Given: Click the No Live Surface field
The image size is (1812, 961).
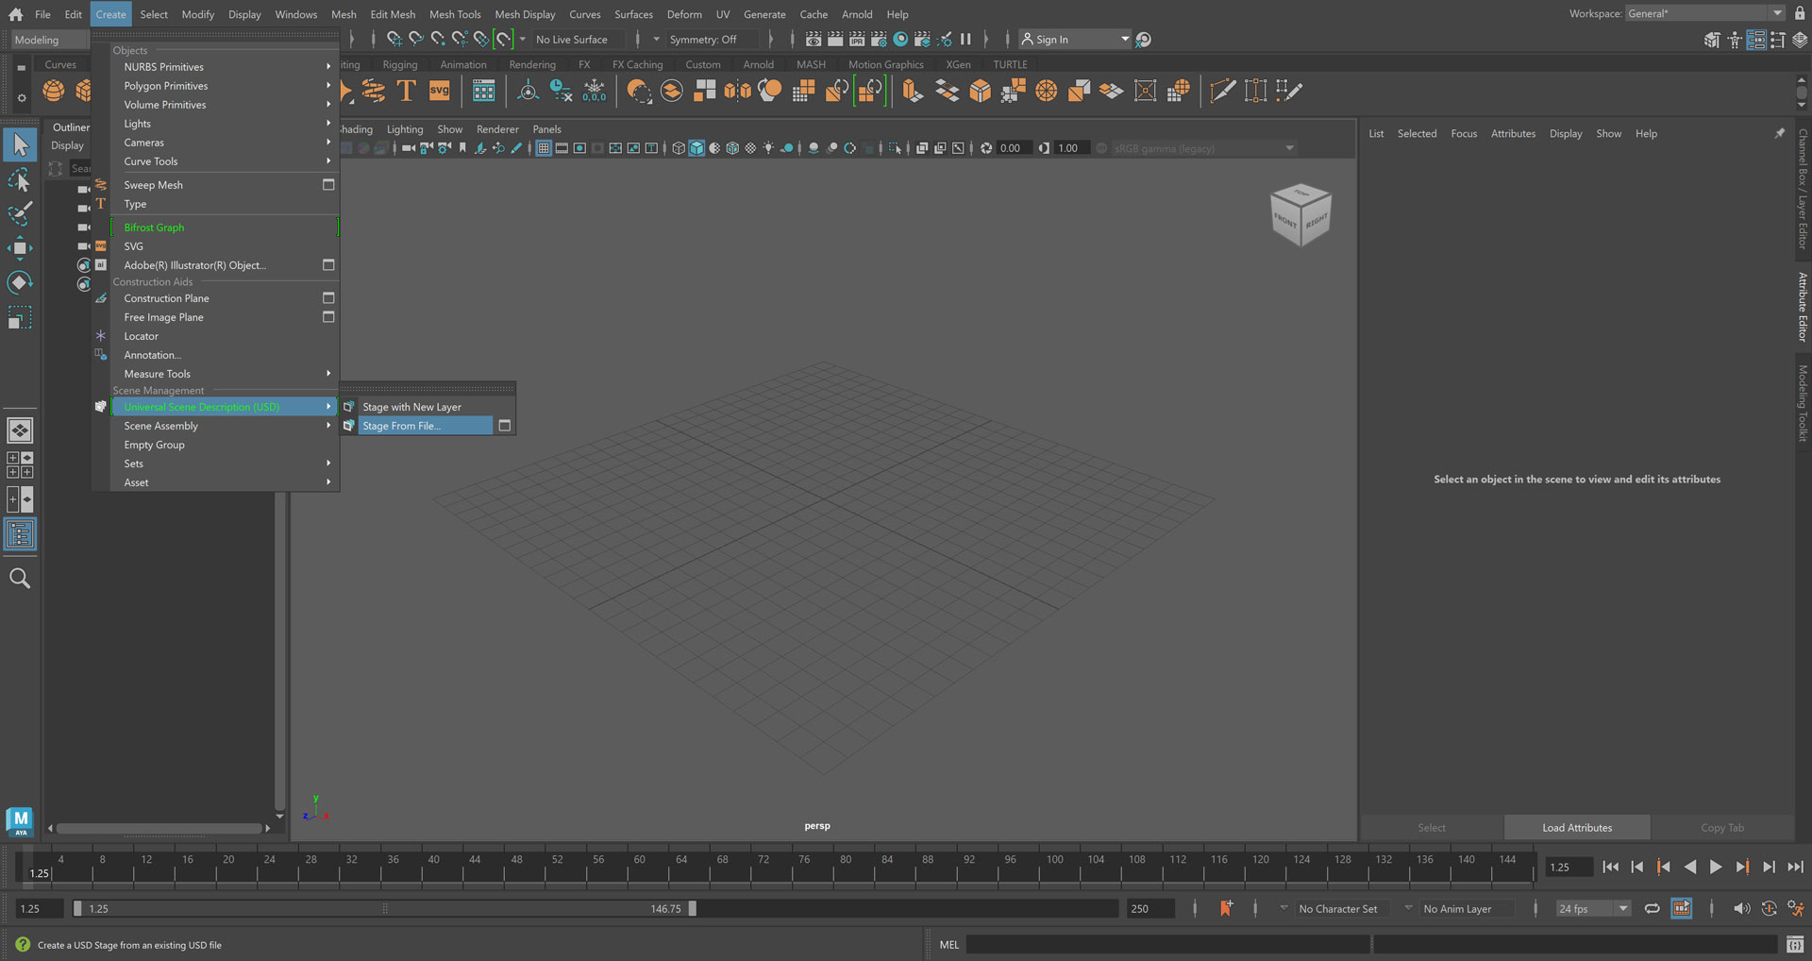Looking at the screenshot, I should pos(577,40).
